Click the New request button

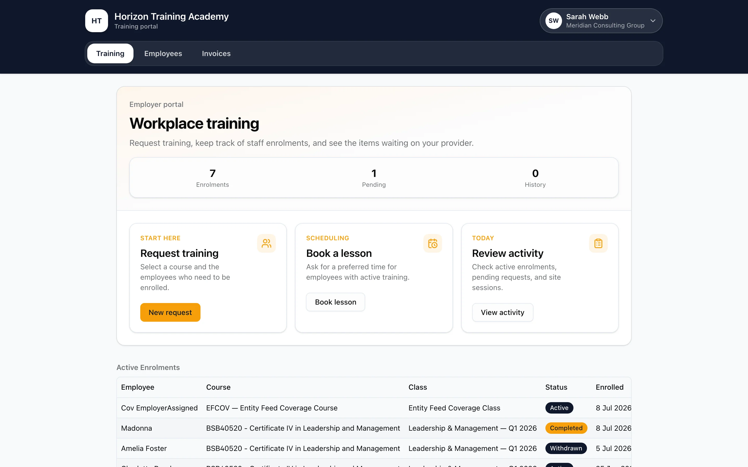point(170,312)
